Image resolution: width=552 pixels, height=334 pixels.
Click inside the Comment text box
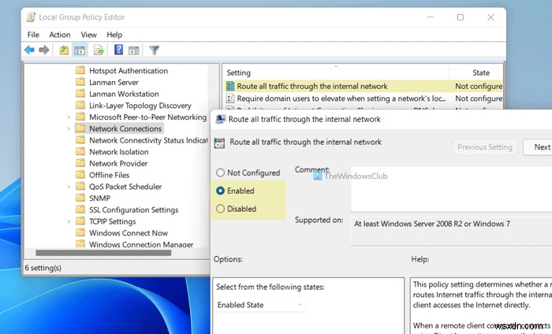(x=451, y=189)
